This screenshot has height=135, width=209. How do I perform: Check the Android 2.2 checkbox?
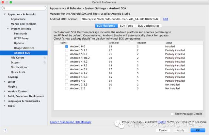click(x=67, y=88)
